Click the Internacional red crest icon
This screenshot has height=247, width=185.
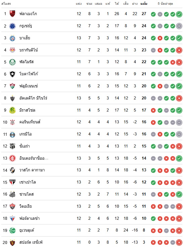click(12, 158)
